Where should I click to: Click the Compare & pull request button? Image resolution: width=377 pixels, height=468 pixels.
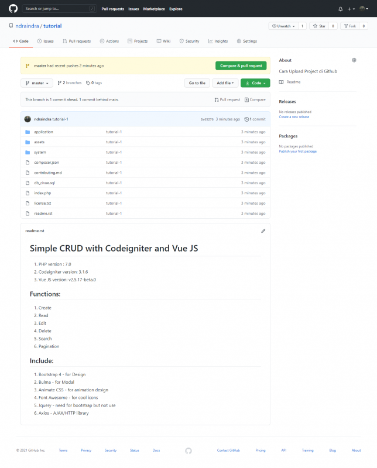pos(241,66)
